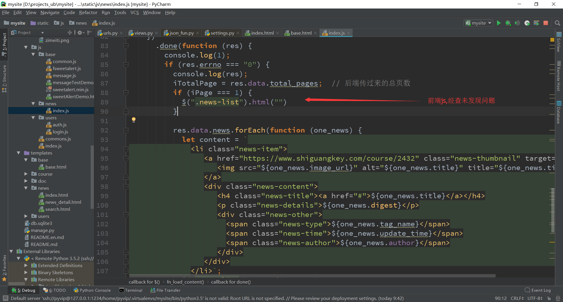The height and width of the screenshot is (302, 563).
Task: Open the Tools menu
Action: 120,12
